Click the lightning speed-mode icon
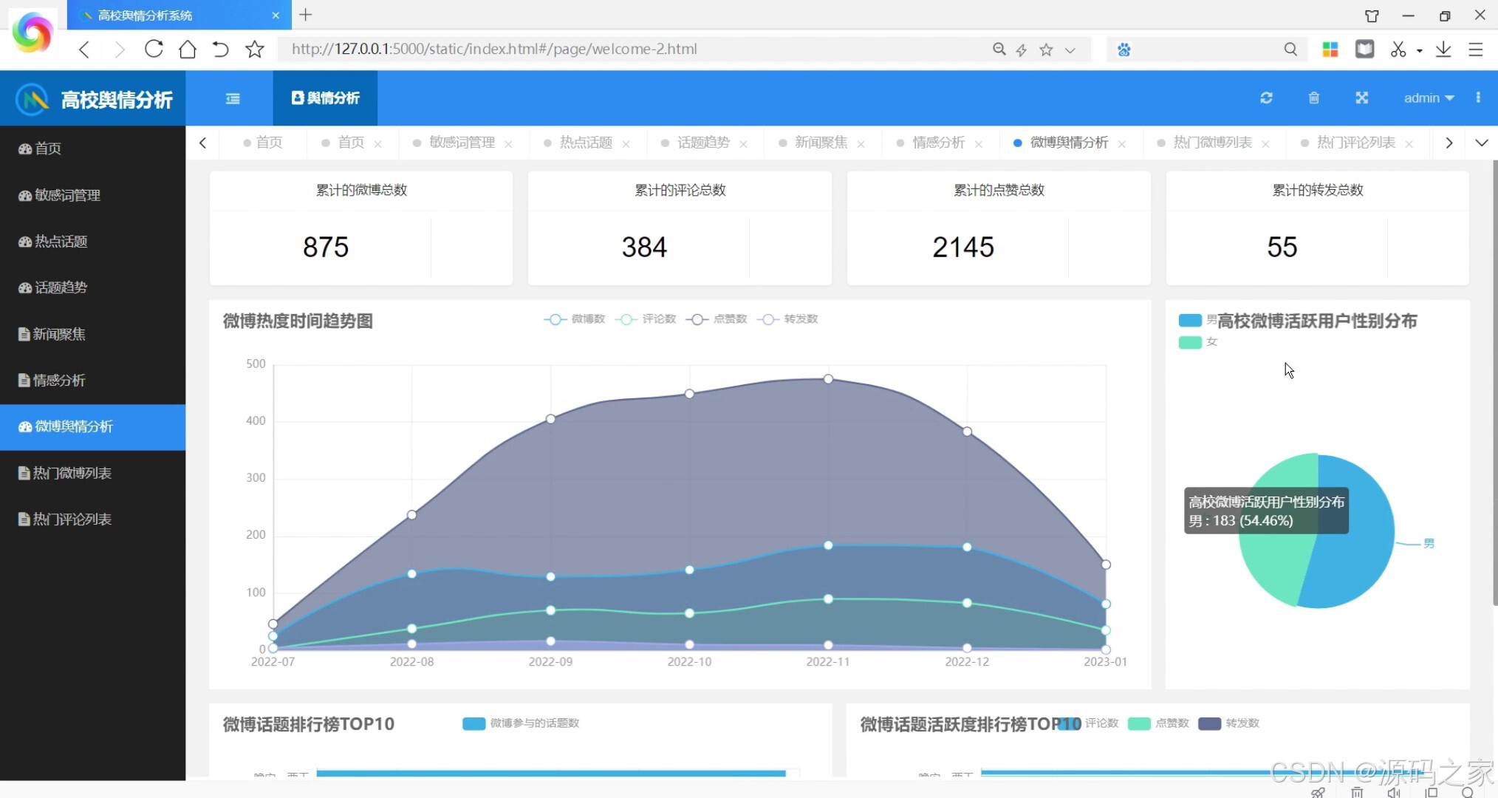Image resolution: width=1498 pixels, height=798 pixels. 1022,50
